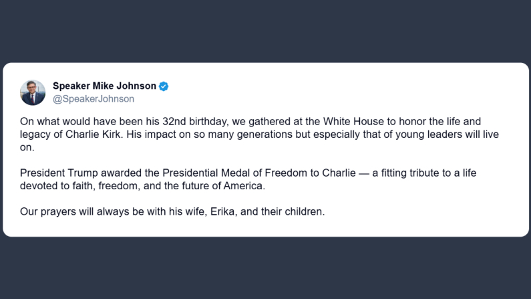531x299 pixels.
Task: Click the dark background below the tweet card
Action: 265,268
